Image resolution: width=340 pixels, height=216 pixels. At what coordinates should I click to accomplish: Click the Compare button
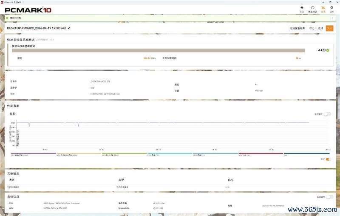tap(312, 28)
